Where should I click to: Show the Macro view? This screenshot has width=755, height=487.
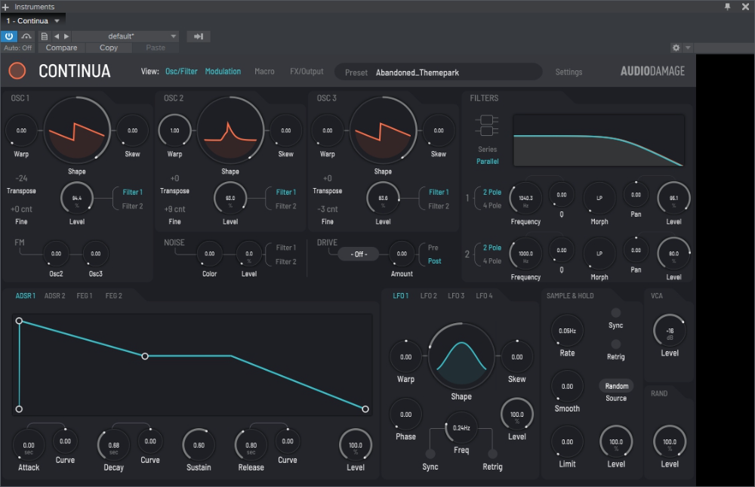264,71
